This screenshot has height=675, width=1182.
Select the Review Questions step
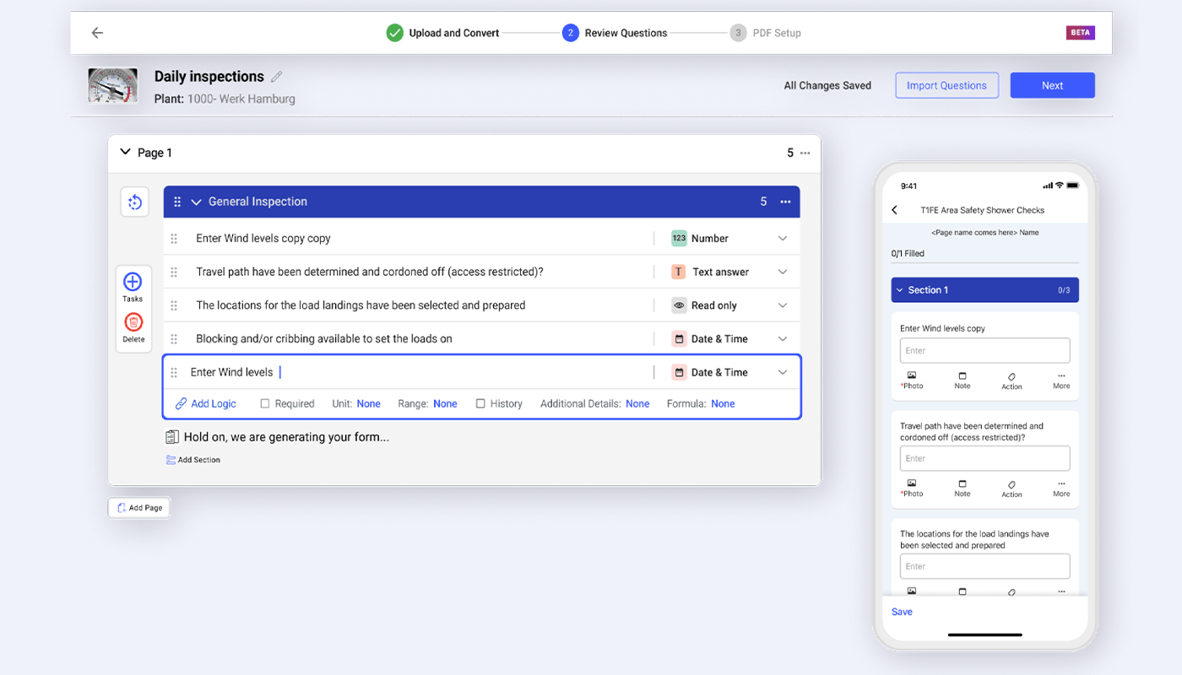tap(615, 33)
